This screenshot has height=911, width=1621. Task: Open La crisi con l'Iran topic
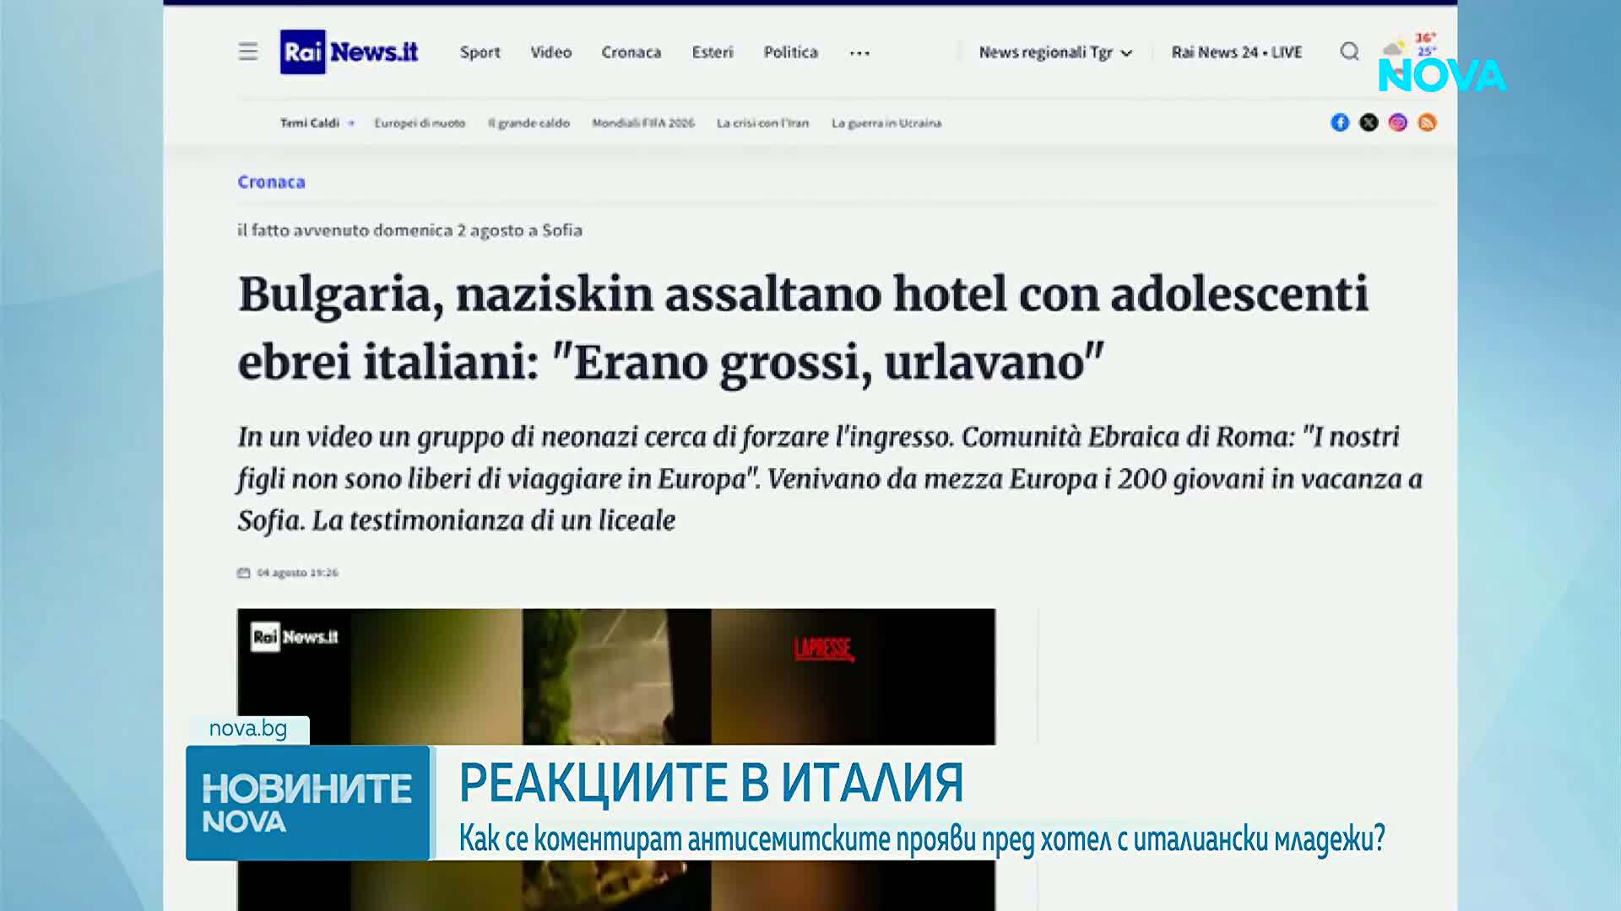762,123
